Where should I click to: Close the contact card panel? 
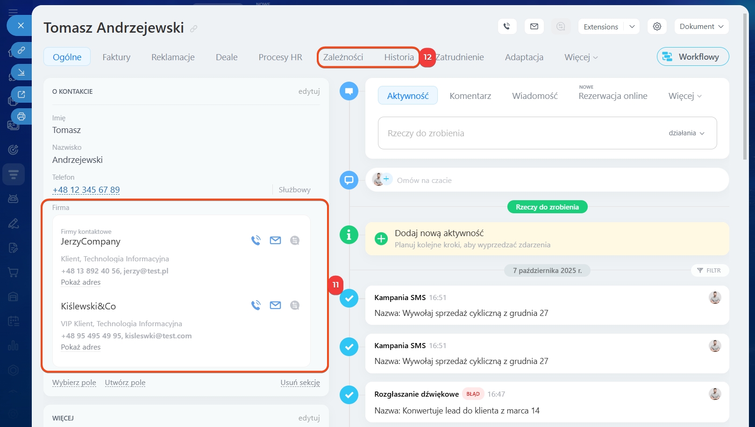coord(21,26)
